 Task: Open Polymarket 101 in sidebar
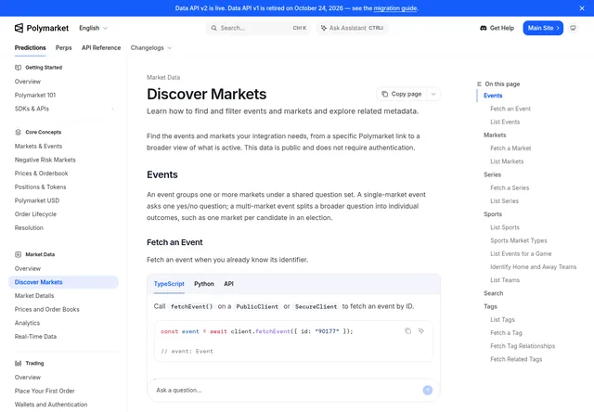(x=35, y=95)
